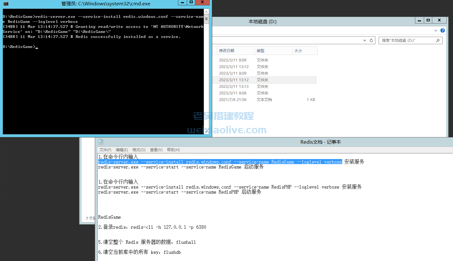The width and height of the screenshot is (453, 261).
Task: Click the Notepad document icon in its title bar
Action: [100, 141]
